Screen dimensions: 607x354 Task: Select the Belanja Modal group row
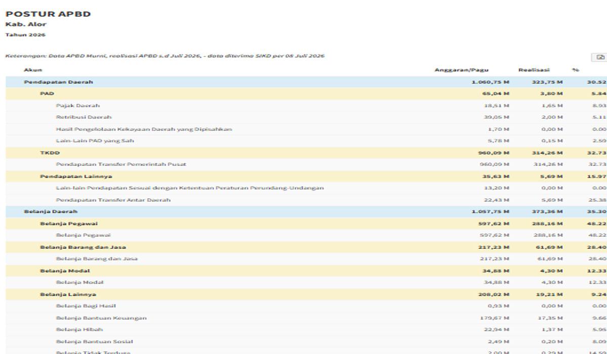307,271
